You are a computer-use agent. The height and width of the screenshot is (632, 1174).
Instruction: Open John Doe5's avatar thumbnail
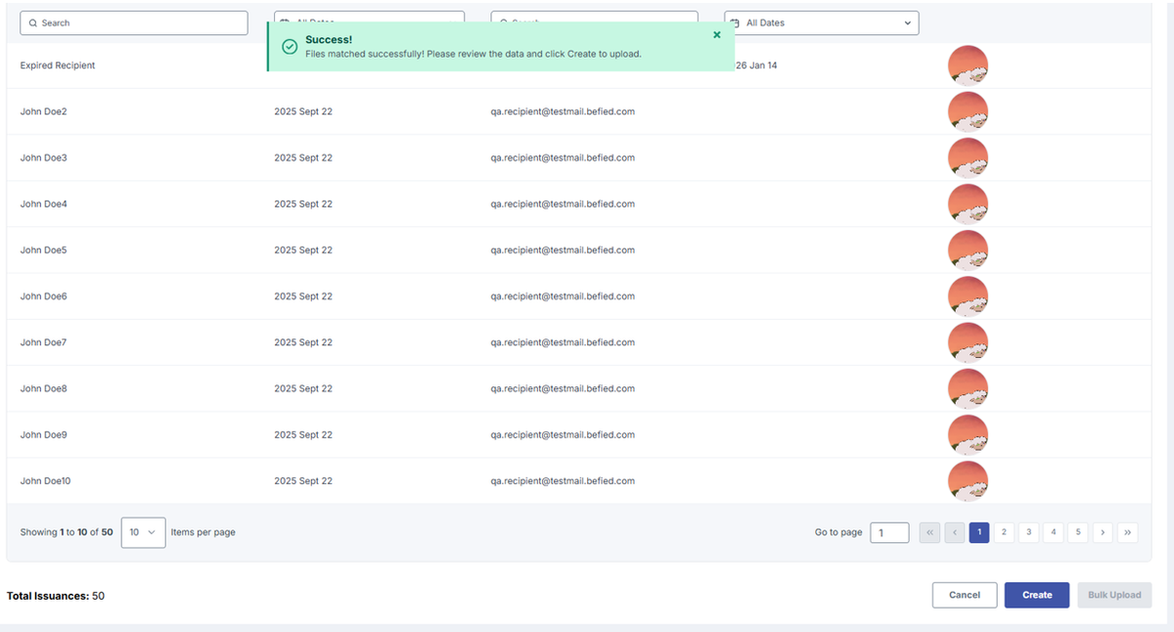pyautogui.click(x=968, y=249)
